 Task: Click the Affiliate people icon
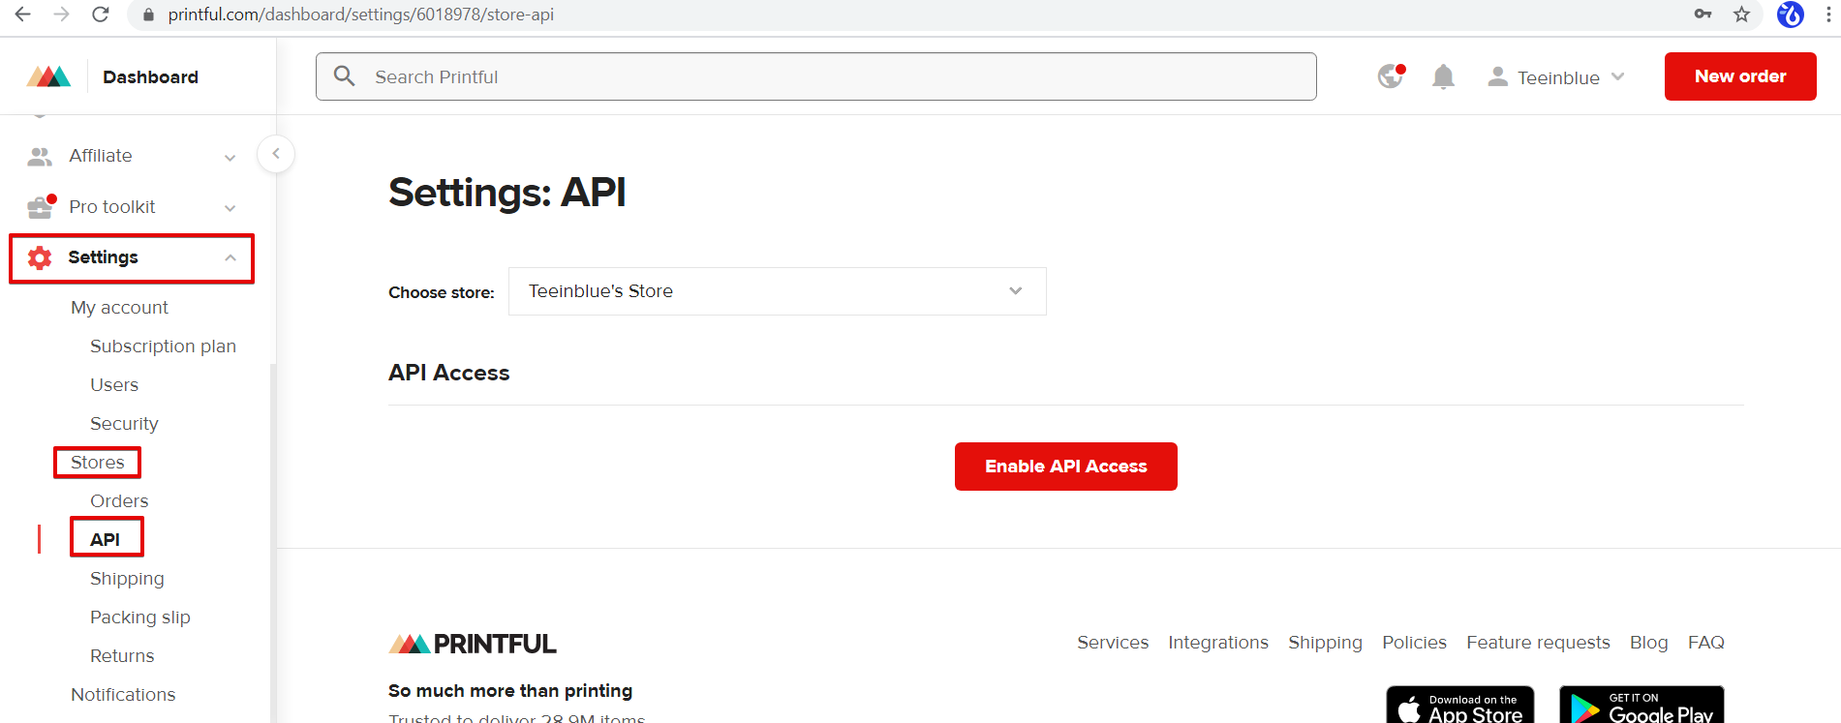pyautogui.click(x=40, y=156)
